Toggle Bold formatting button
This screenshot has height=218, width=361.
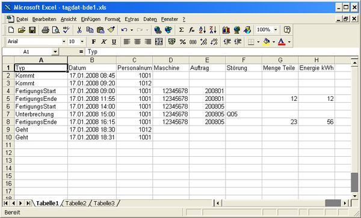pos(93,42)
